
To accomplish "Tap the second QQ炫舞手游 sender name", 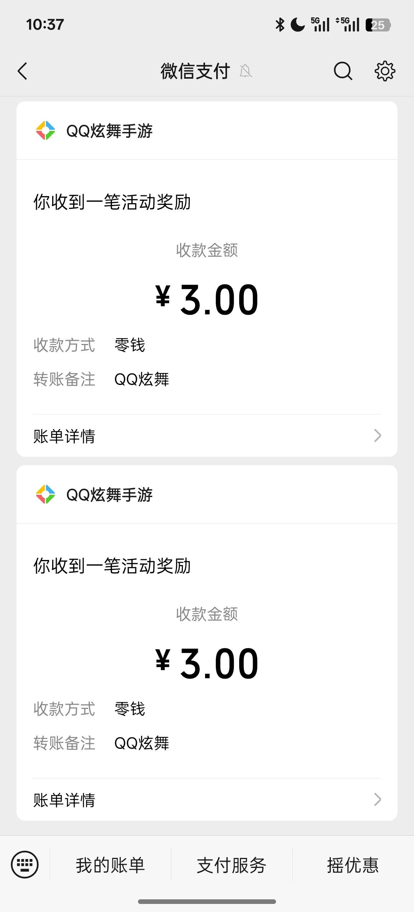I will click(110, 495).
